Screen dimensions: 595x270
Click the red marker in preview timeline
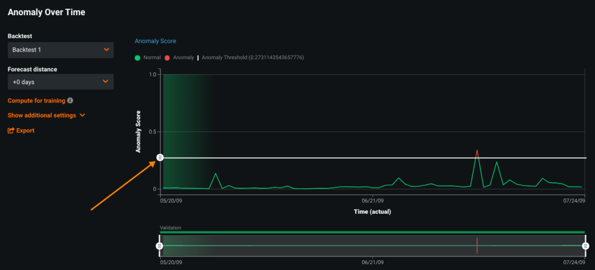(x=477, y=246)
